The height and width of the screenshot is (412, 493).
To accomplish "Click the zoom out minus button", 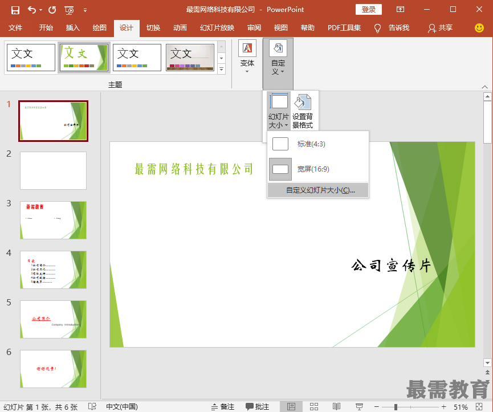I will pos(377,407).
